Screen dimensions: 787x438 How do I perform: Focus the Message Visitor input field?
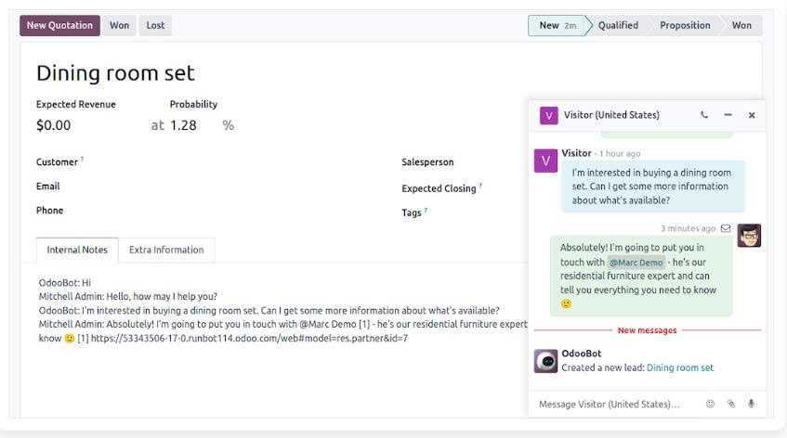tap(613, 404)
